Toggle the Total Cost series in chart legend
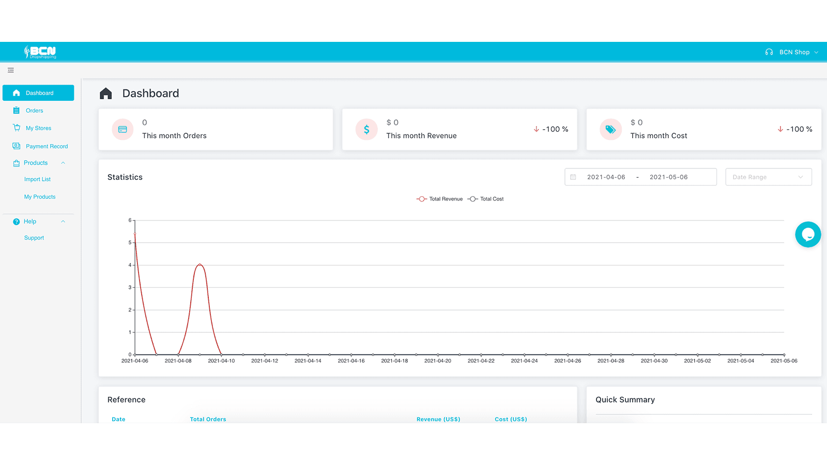This screenshot has width=827, height=465. 486,198
